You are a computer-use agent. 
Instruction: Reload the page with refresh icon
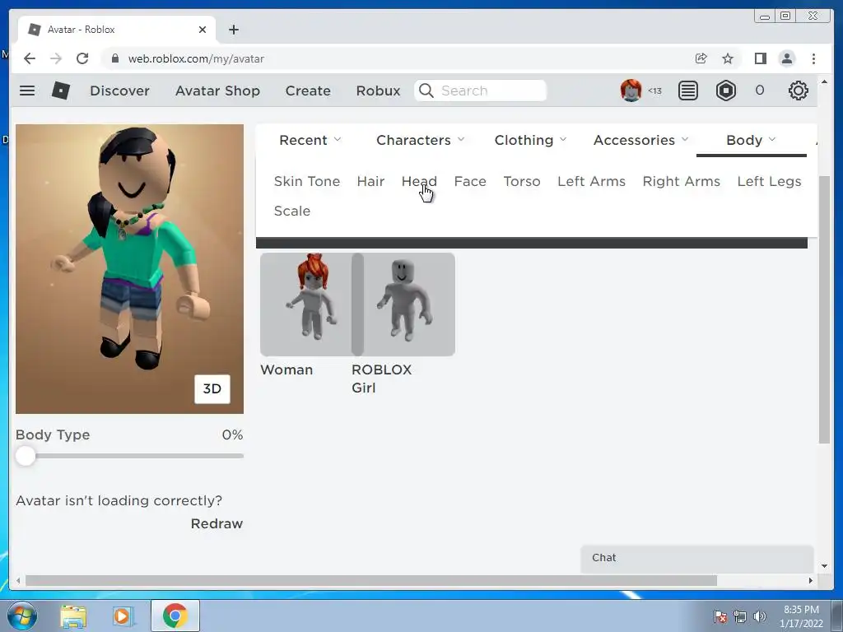tap(82, 58)
